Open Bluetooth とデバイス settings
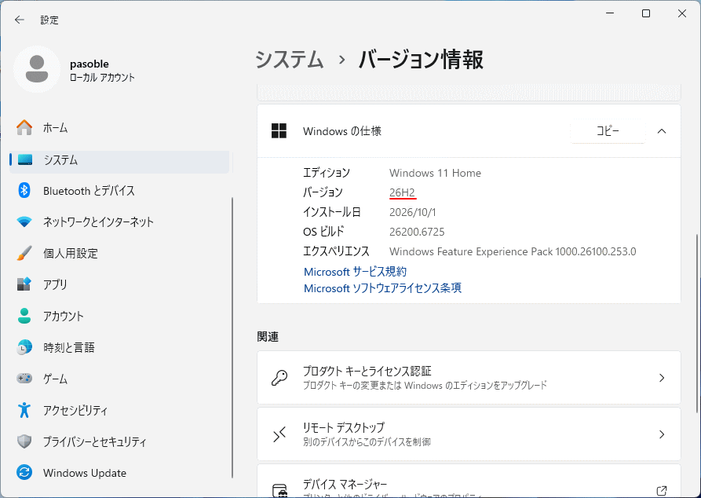This screenshot has width=701, height=498. point(119,191)
